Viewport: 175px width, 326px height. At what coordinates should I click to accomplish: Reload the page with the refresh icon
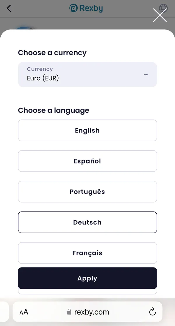[x=152, y=312]
